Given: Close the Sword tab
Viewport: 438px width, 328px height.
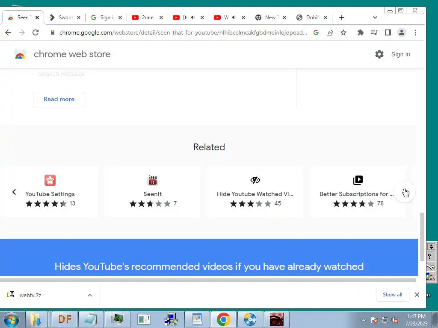Looking at the screenshot, I should pos(79,18).
